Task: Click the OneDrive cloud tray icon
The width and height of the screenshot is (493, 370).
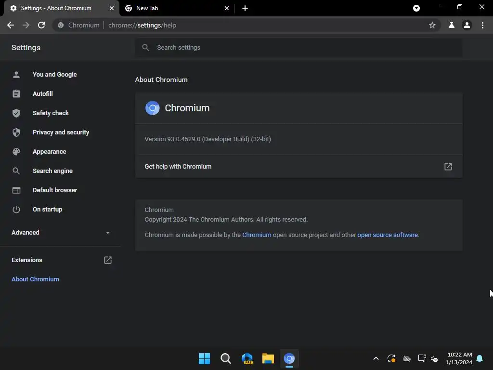Action: point(406,358)
